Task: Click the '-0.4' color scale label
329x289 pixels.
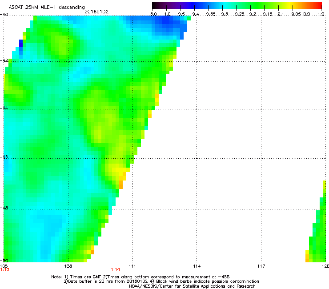Action: tap(194, 14)
